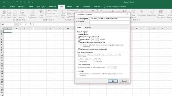Check the Text Color checkbox

click(x=94, y=62)
